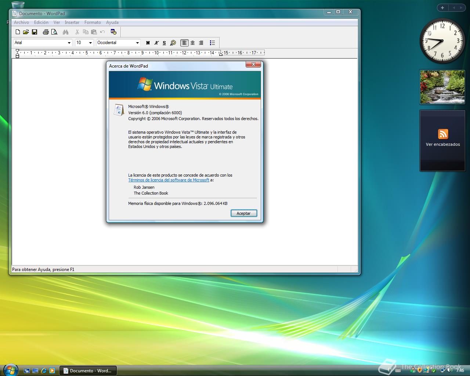The width and height of the screenshot is (470, 376).
Task: Open Términos de licencia del software link
Action: pyautogui.click(x=169, y=180)
